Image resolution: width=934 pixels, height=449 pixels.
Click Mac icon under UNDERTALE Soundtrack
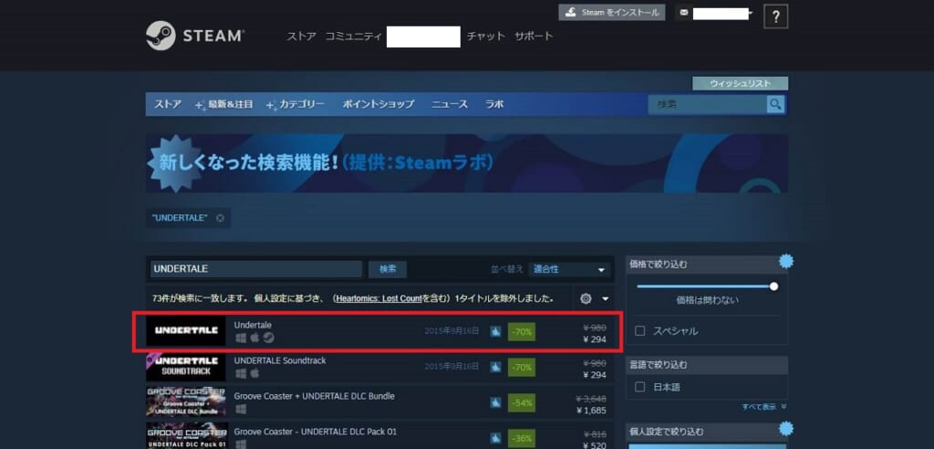point(255,373)
